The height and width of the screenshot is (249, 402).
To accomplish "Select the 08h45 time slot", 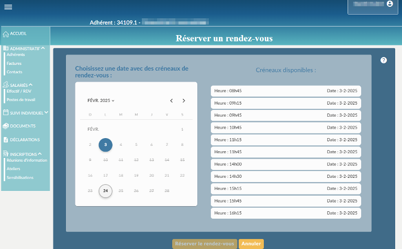I will click(x=285, y=90).
